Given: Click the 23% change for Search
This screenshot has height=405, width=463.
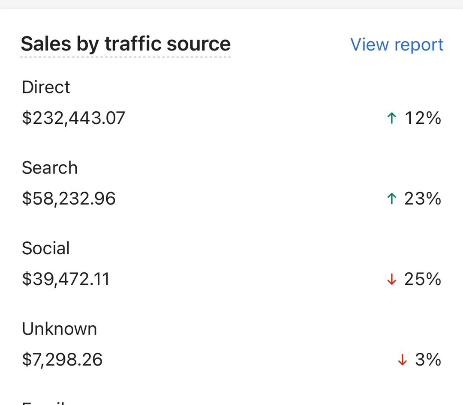Looking at the screenshot, I should click(423, 199).
